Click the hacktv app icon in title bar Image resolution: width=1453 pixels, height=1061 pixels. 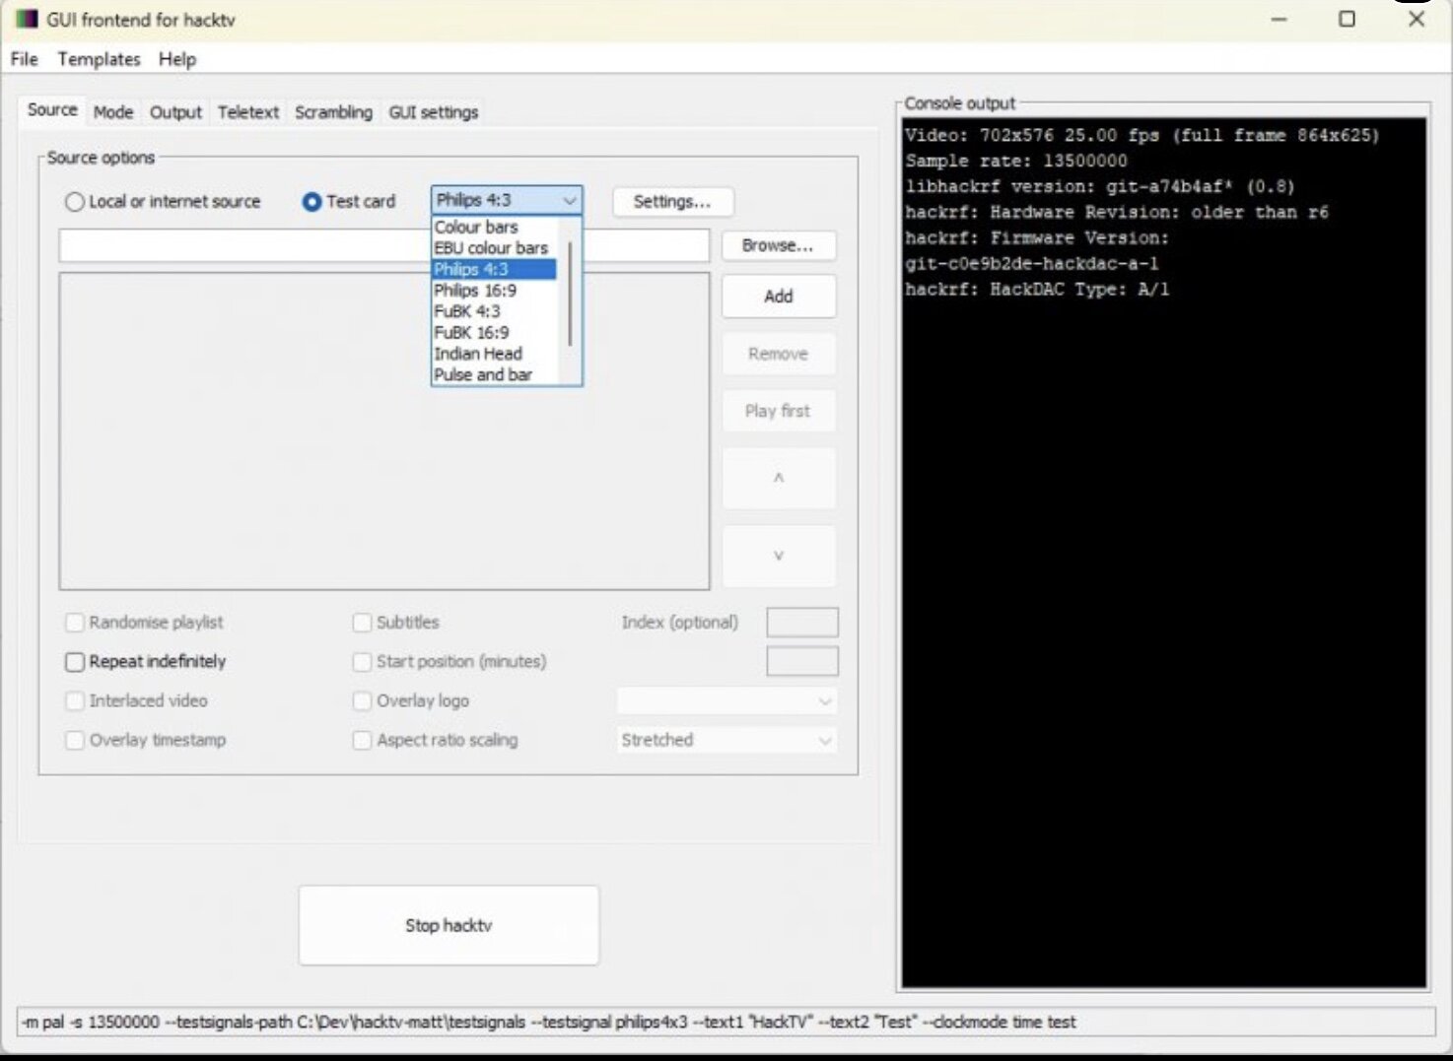[27, 19]
